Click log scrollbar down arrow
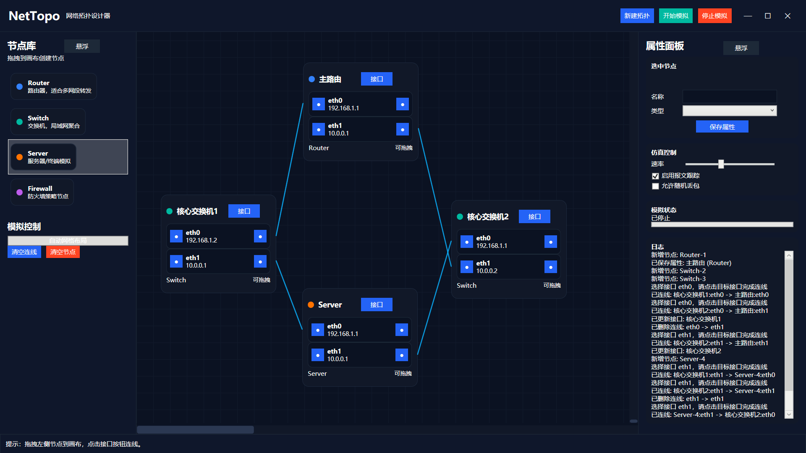 tap(789, 414)
